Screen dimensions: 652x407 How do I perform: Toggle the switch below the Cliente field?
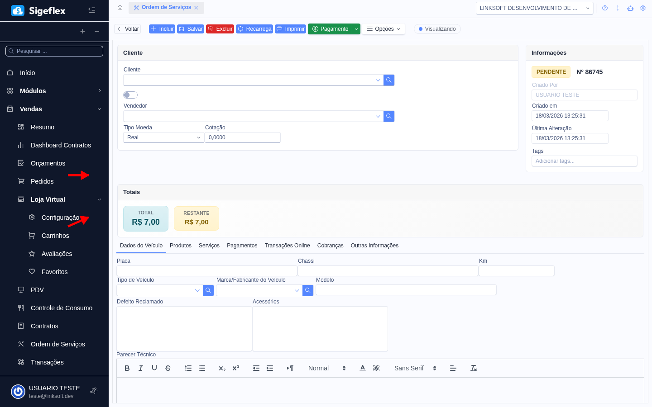(130, 95)
